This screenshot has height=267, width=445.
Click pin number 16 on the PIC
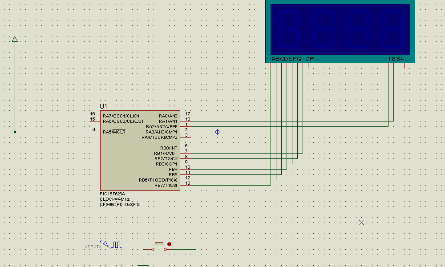[93, 114]
